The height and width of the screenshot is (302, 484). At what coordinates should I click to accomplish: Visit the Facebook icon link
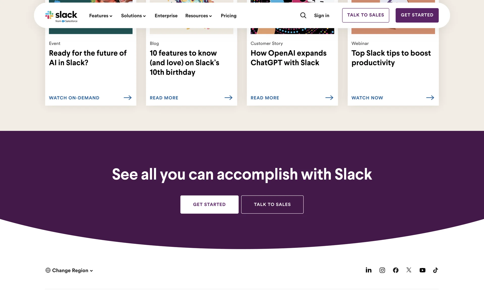[x=396, y=270]
